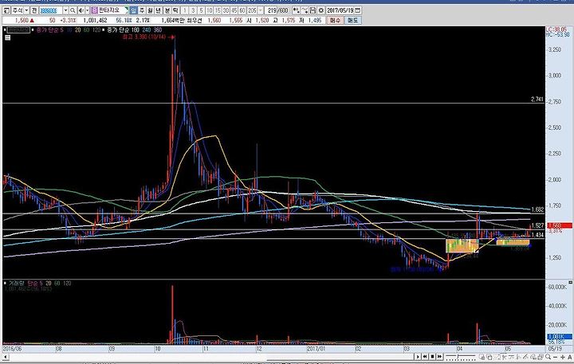Click the zoom magnifier icon in bottom toolbar
This screenshot has height=364, width=574.
[548, 357]
